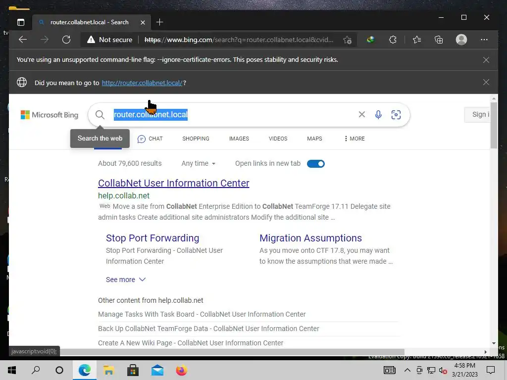Switch to the IMAGES tab
Image resolution: width=507 pixels, height=380 pixels.
coord(239,139)
